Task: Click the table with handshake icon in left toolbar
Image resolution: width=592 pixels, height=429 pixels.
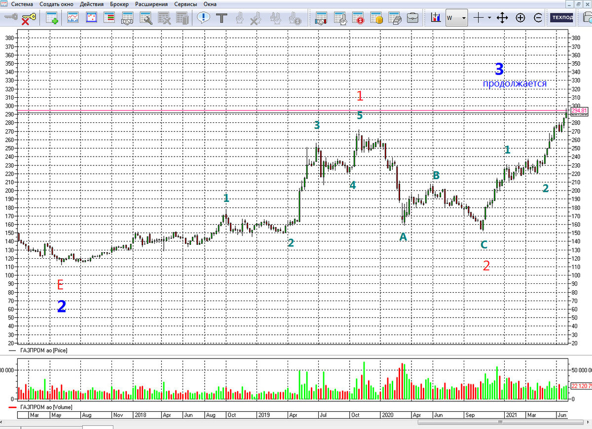Action: coord(127,19)
